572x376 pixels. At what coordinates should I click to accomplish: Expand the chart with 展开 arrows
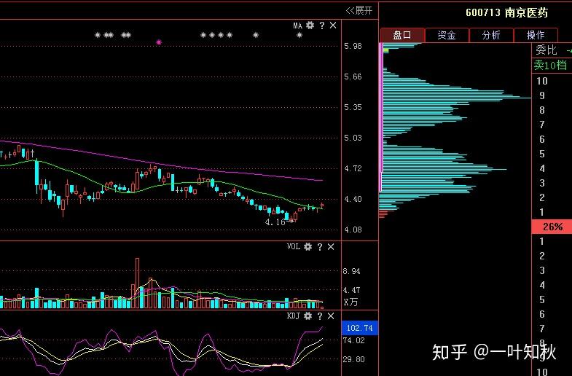point(359,11)
